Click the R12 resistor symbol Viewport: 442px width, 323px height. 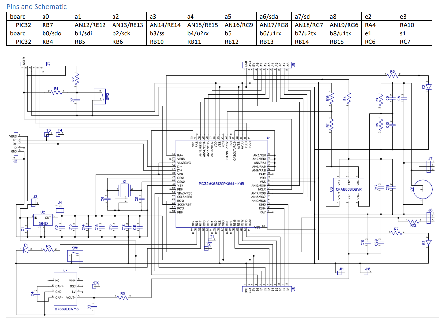(413, 222)
